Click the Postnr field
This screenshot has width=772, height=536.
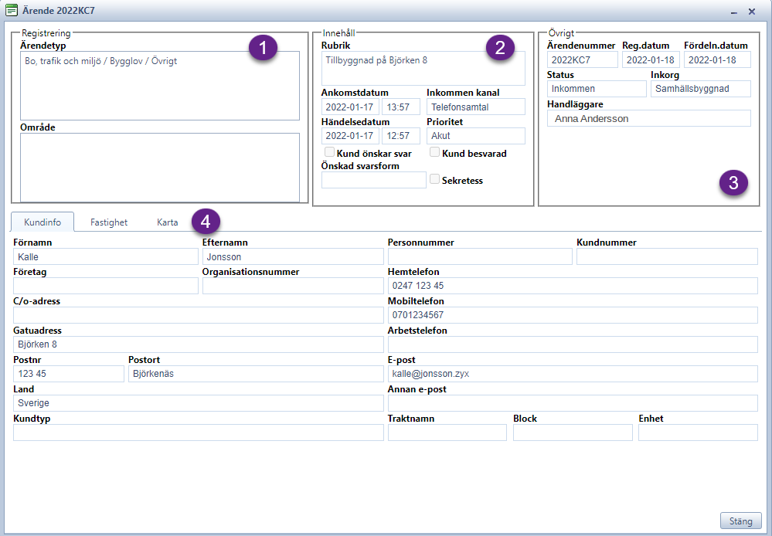tap(69, 374)
